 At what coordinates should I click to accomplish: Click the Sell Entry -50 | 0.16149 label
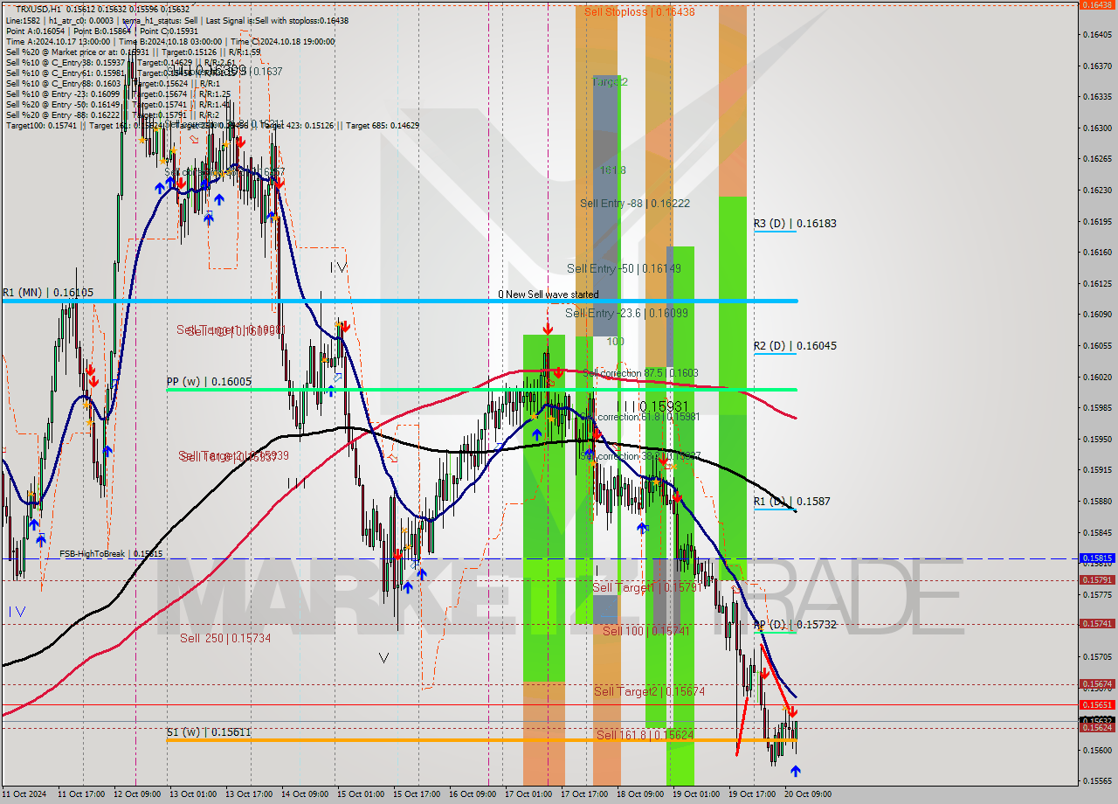[x=624, y=268]
